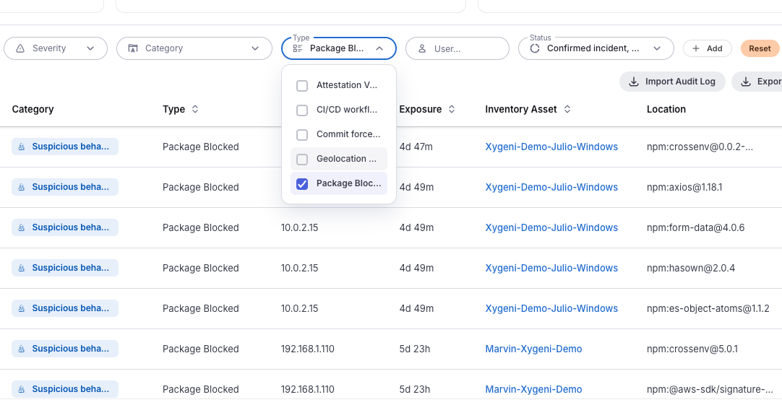Open the Status filter dropdown
This screenshot has width=782, height=405.
[596, 48]
